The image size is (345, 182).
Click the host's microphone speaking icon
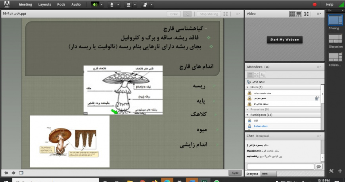click(317, 99)
